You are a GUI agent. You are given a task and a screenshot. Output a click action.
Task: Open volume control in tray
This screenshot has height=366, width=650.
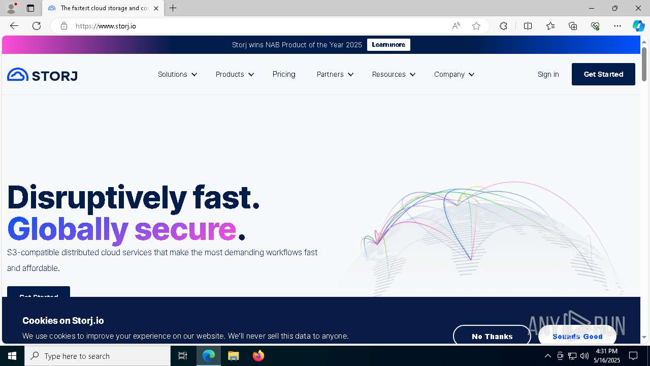[x=584, y=356]
